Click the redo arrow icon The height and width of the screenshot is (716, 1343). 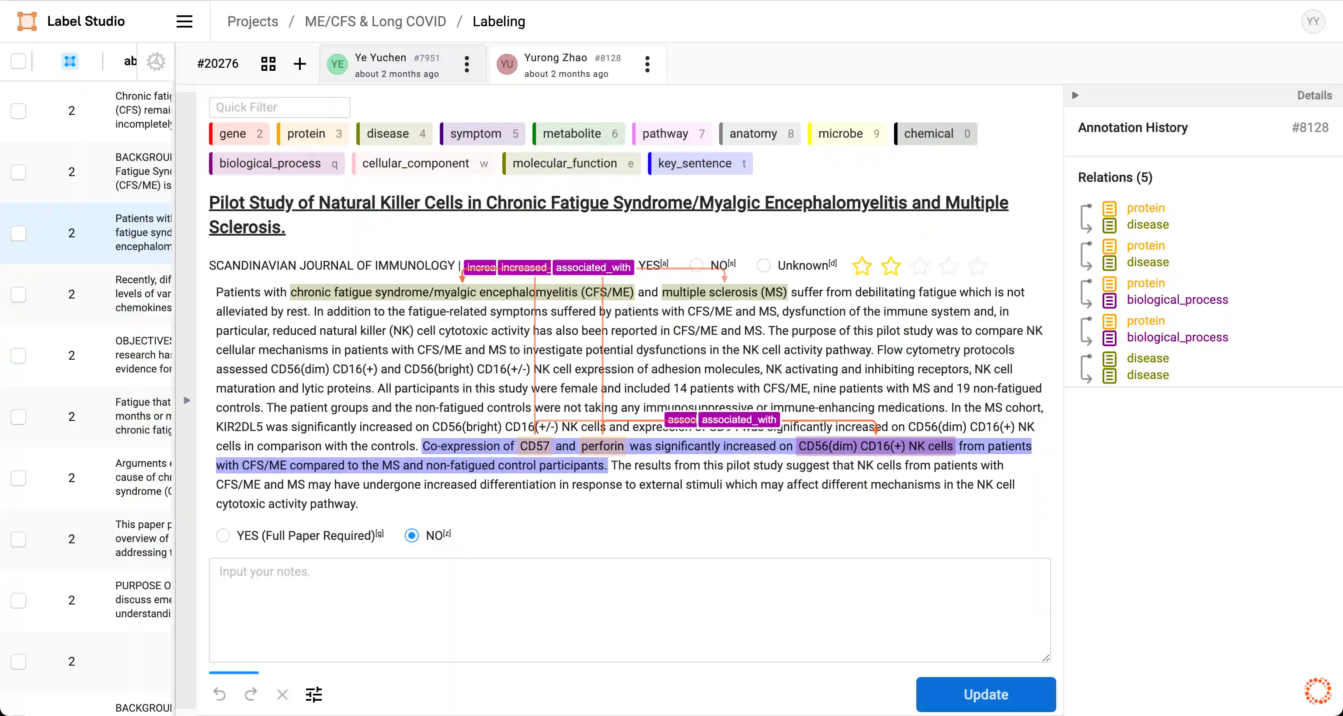coord(251,694)
